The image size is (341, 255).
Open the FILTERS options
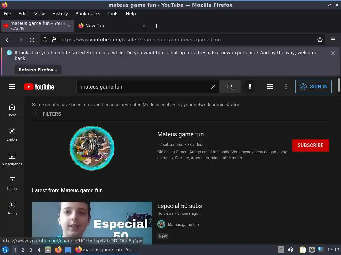[47, 114]
